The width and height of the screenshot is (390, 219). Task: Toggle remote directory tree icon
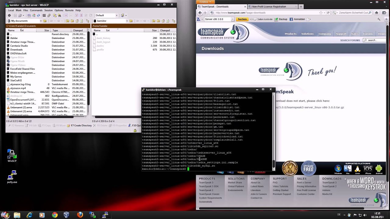coord(174,21)
